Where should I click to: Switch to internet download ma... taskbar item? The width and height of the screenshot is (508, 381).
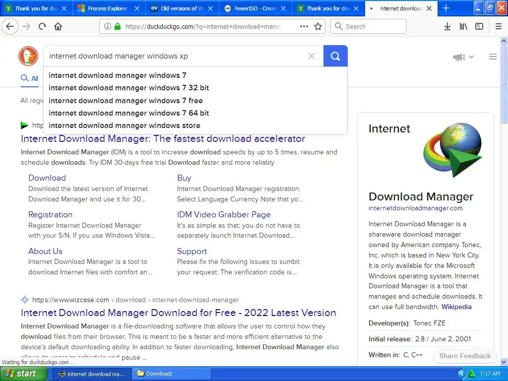(92, 374)
